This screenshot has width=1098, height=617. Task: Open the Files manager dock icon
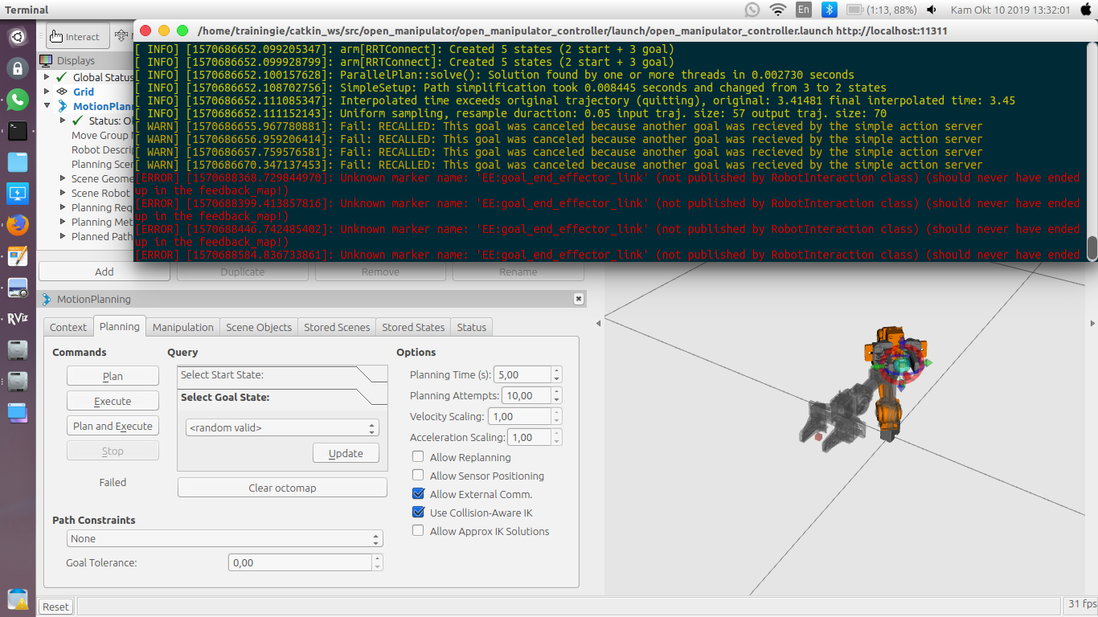click(x=18, y=162)
